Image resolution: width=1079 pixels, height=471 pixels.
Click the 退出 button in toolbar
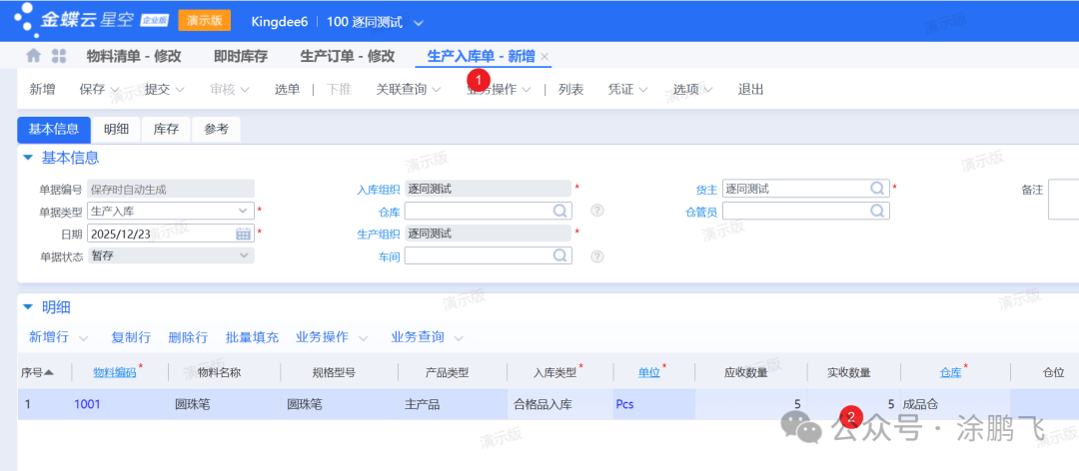(x=750, y=90)
